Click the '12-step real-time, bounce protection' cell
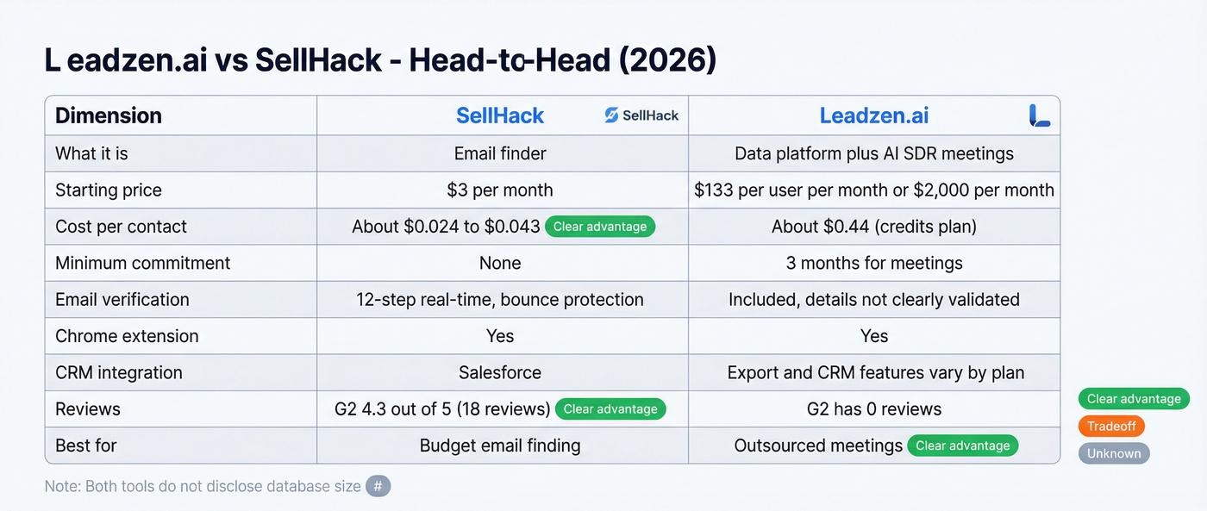Viewport: 1207px width, 511px height. tap(500, 300)
